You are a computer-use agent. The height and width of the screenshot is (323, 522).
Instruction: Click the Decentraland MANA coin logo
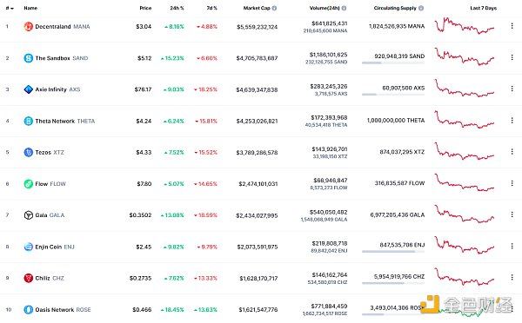[29, 27]
